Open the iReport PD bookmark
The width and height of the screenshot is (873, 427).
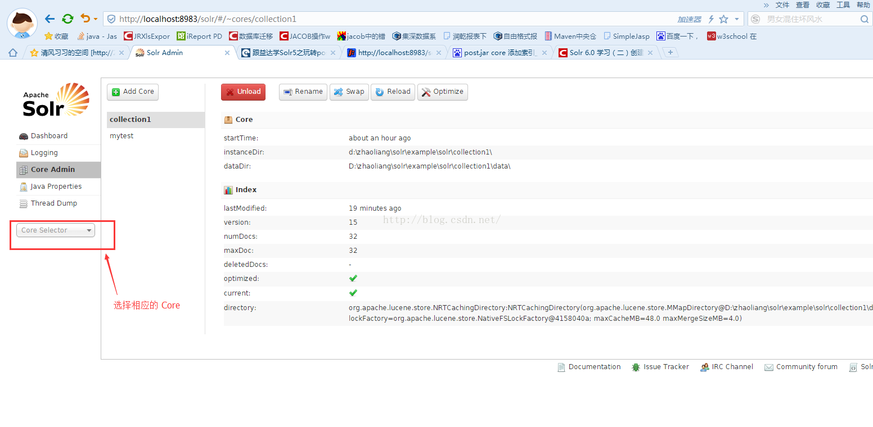[200, 36]
